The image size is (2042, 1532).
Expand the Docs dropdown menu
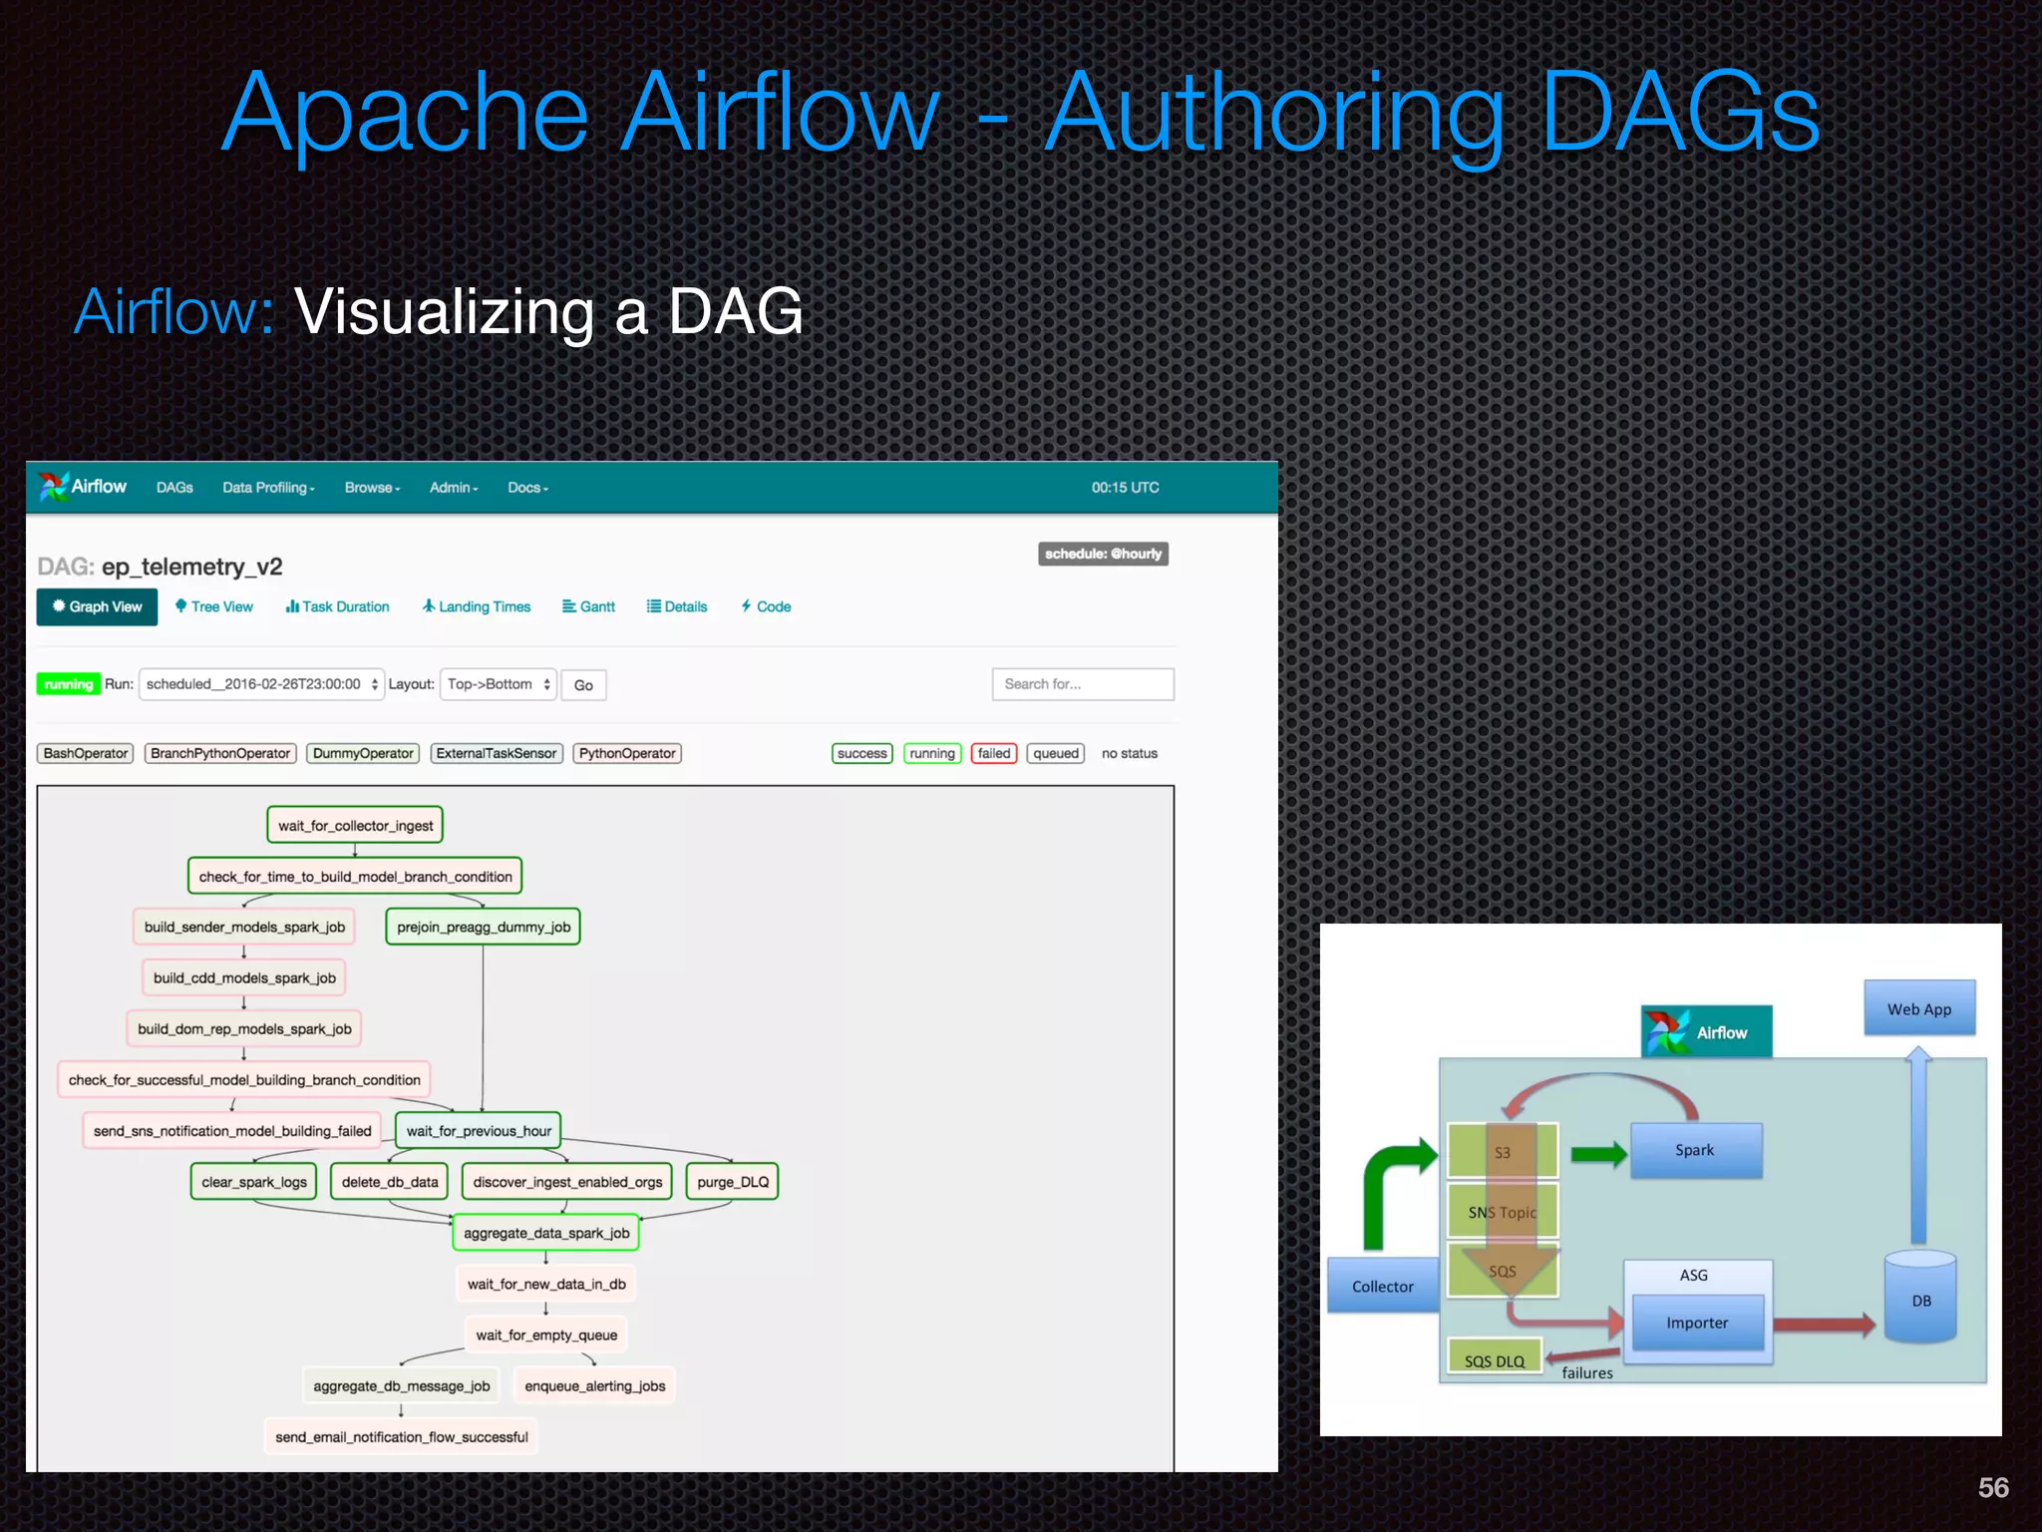click(527, 488)
